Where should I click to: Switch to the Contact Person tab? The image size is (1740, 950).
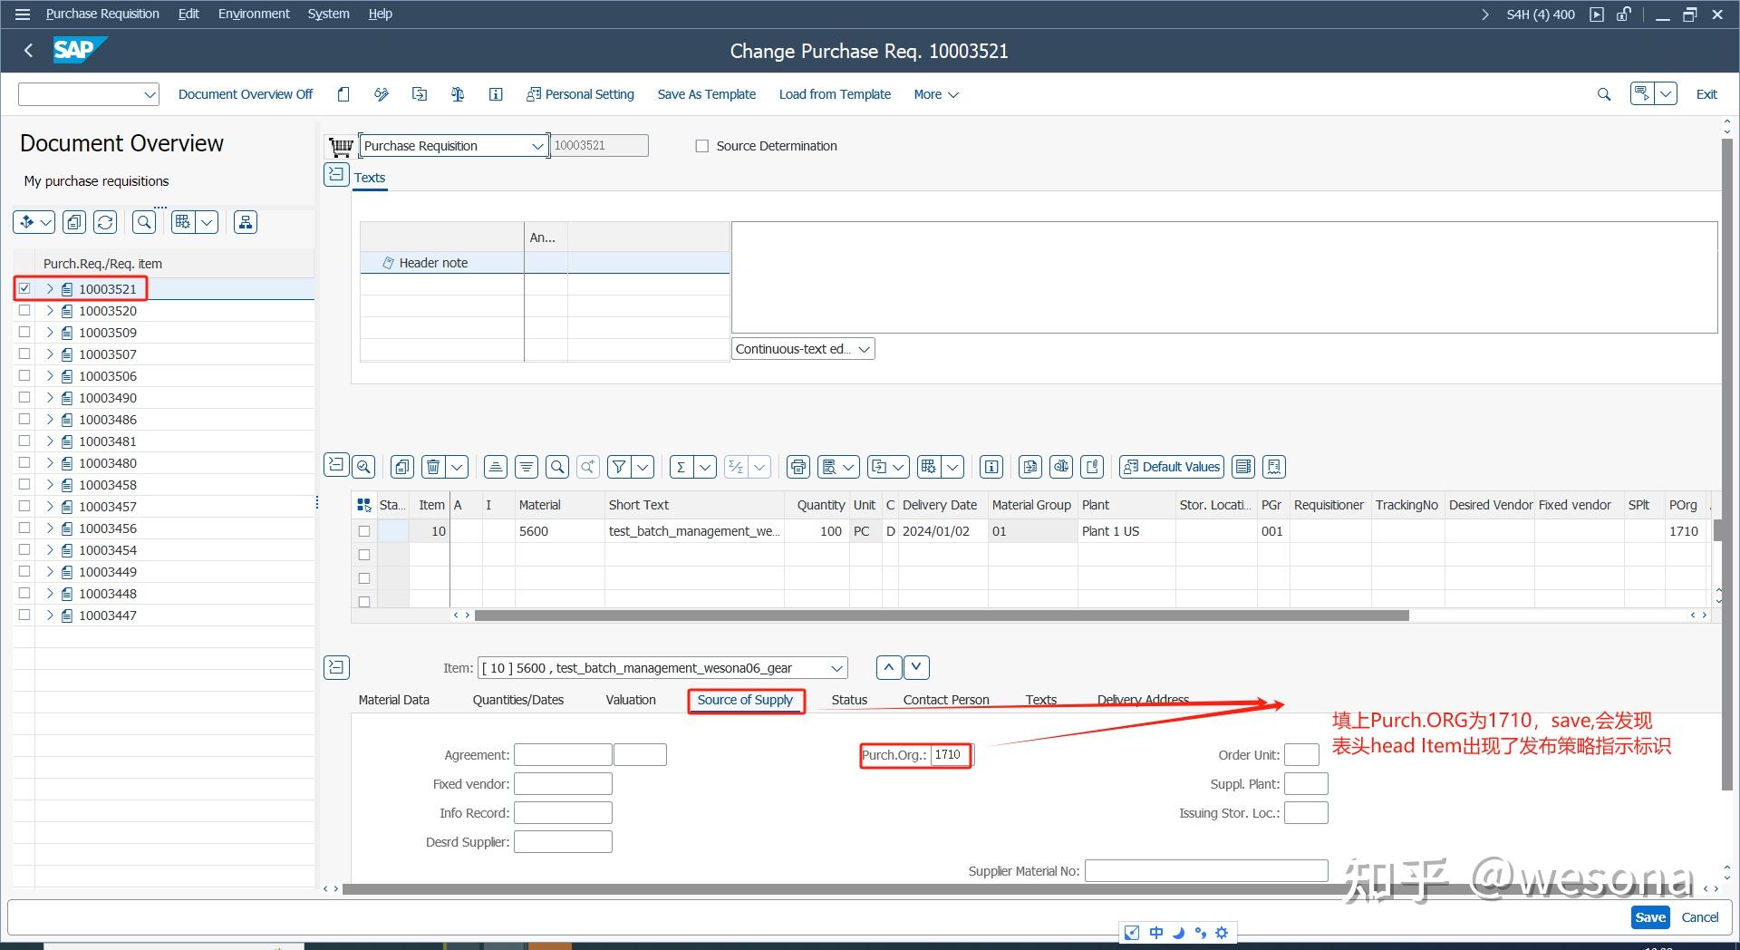tap(945, 699)
